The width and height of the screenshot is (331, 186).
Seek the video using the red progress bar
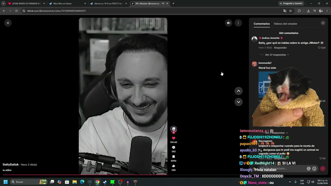85,175
